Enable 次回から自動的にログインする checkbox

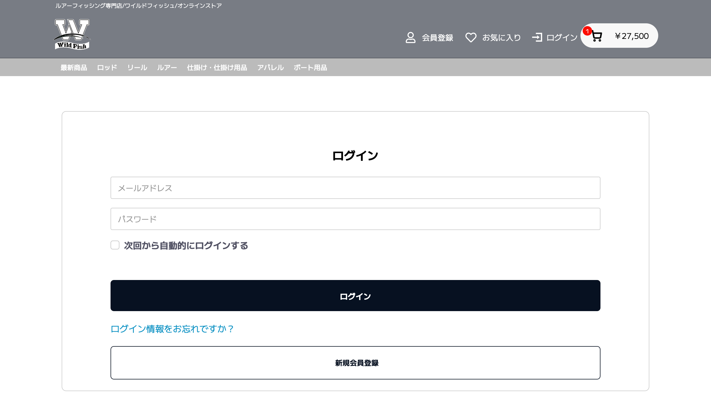115,245
